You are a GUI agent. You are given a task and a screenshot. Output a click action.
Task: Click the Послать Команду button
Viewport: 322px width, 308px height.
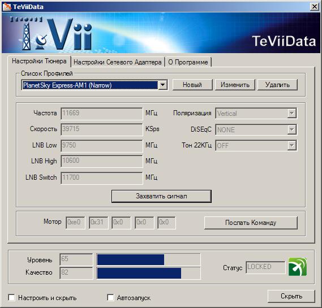251,223
